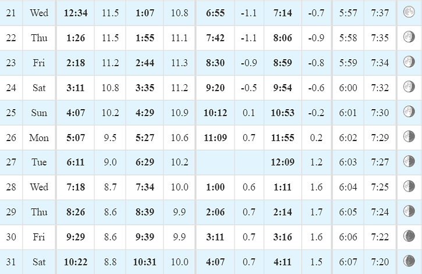Select the 10:22 high tide on Sat 31

pyautogui.click(x=76, y=262)
